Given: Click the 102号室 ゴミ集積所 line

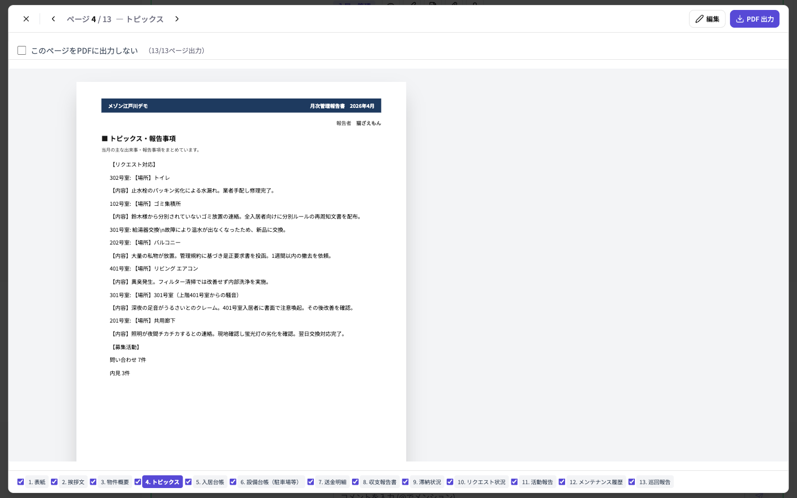Looking at the screenshot, I should [145, 204].
